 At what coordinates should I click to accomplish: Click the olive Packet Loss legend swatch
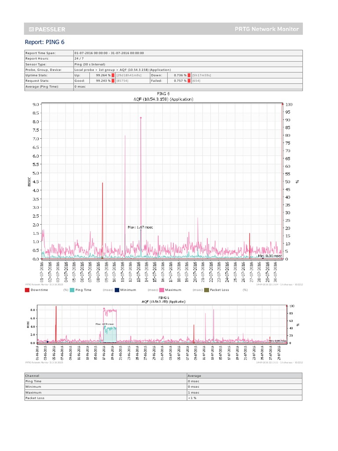pos(206,290)
